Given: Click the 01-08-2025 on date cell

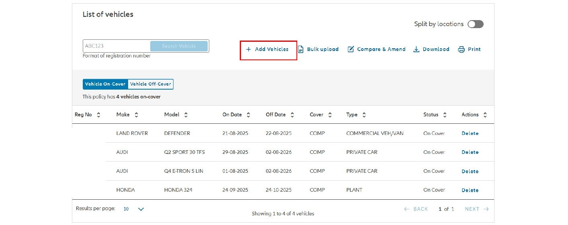Looking at the screenshot, I should tap(235, 171).
